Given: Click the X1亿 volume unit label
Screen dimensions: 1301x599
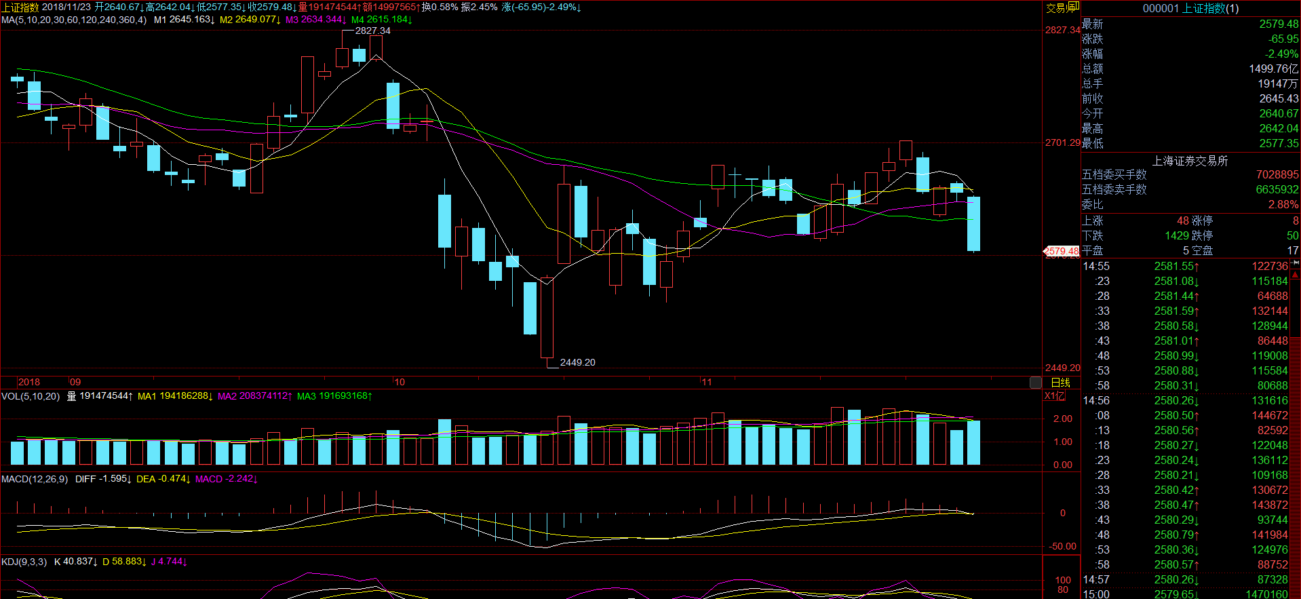Looking at the screenshot, I should (1055, 396).
